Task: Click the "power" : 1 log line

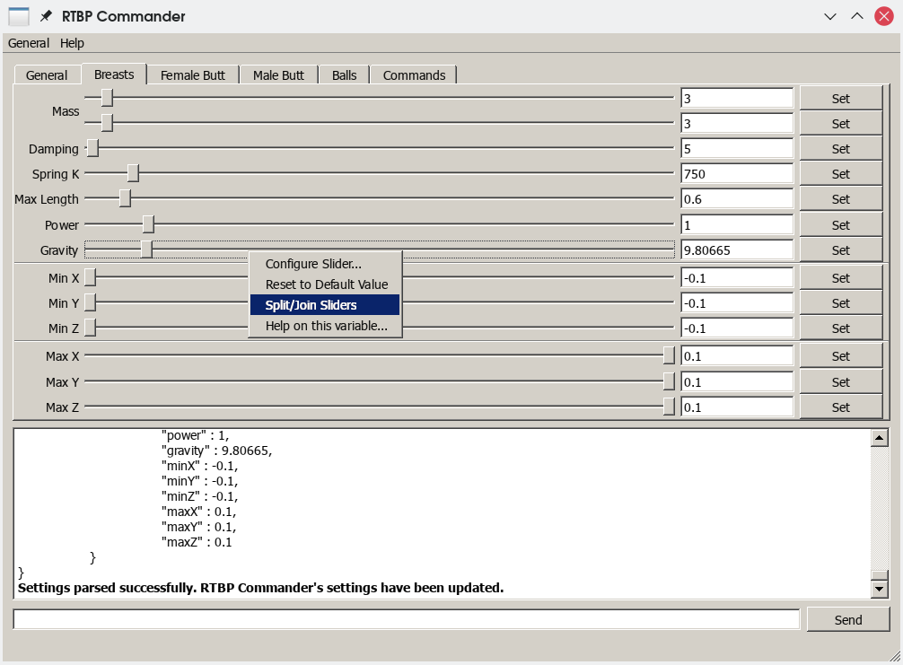Action: pos(195,436)
